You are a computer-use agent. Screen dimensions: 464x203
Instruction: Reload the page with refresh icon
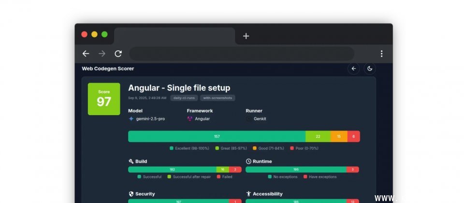(118, 54)
